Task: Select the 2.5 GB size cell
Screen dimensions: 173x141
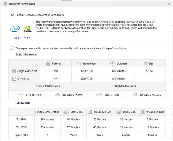Action: (x=150, y=71)
